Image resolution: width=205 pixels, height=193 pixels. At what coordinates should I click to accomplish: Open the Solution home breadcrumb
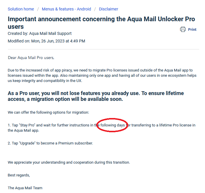(x=21, y=9)
